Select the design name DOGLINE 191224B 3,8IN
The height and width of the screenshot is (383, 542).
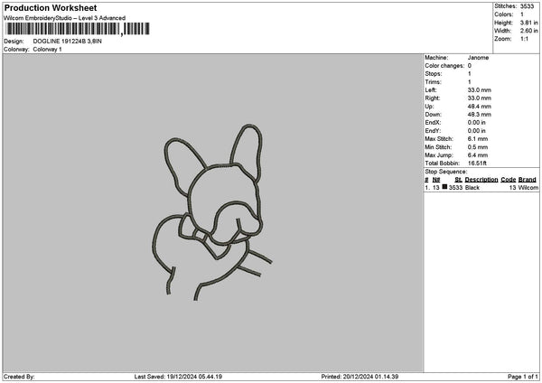[x=68, y=42]
